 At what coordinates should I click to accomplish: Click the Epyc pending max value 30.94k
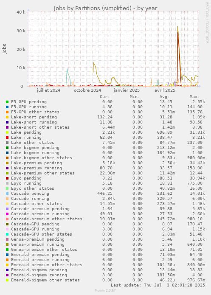pyautogui.click(x=197, y=178)
